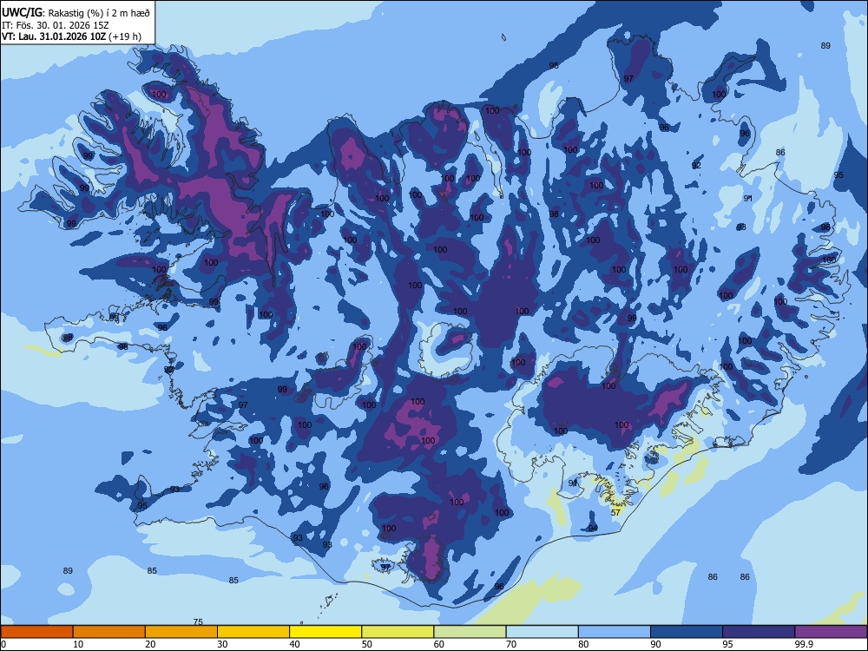Select the 40–50 bright yellow legend swatch
Image resolution: width=868 pixels, height=651 pixels.
325,632
